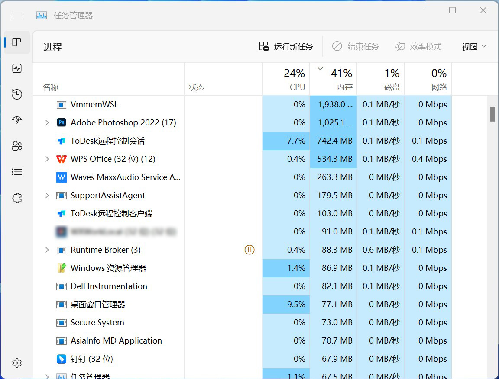Click the 263.3 MB memory cell
The width and height of the screenshot is (499, 379).
point(334,177)
